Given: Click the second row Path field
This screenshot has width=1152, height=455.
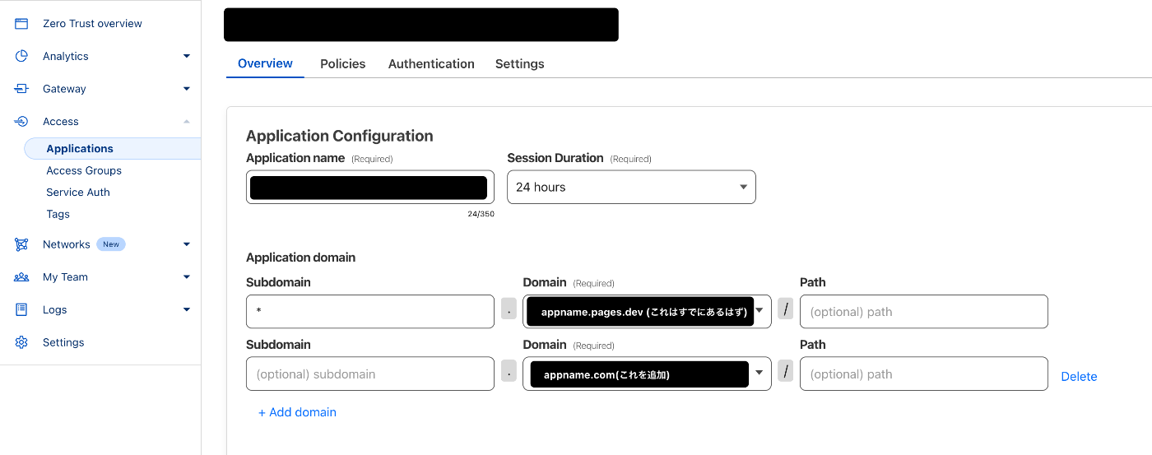Looking at the screenshot, I should [x=924, y=374].
